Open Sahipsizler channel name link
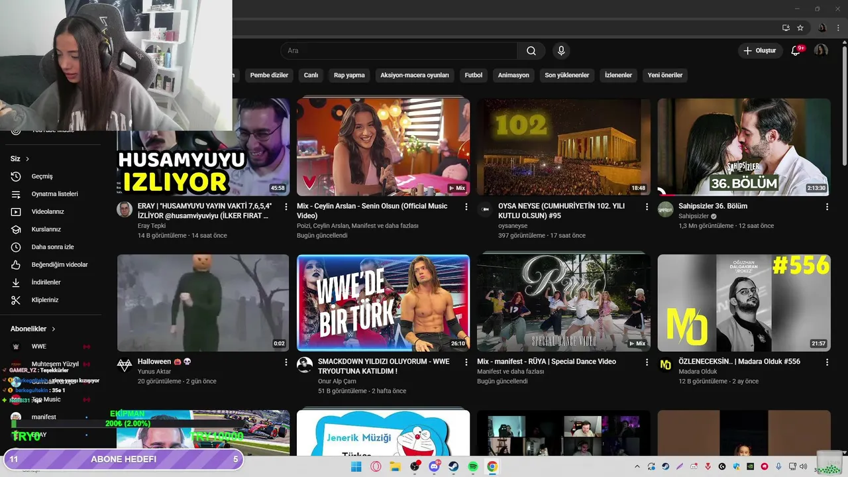The width and height of the screenshot is (848, 477). 693,216
